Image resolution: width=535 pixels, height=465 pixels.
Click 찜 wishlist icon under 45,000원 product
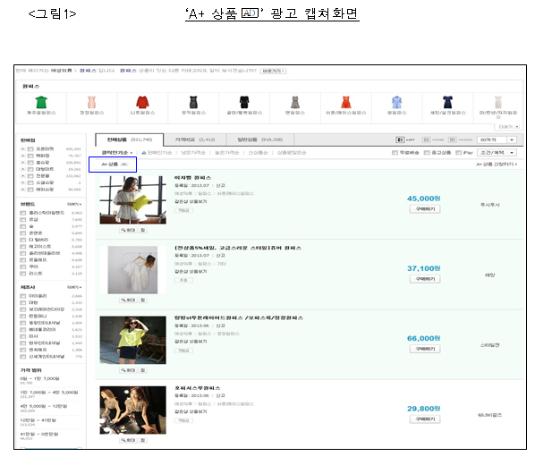[x=143, y=231]
